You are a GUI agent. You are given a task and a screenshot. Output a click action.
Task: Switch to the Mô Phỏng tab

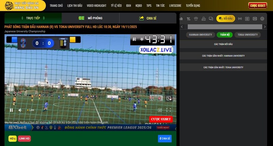point(90,18)
